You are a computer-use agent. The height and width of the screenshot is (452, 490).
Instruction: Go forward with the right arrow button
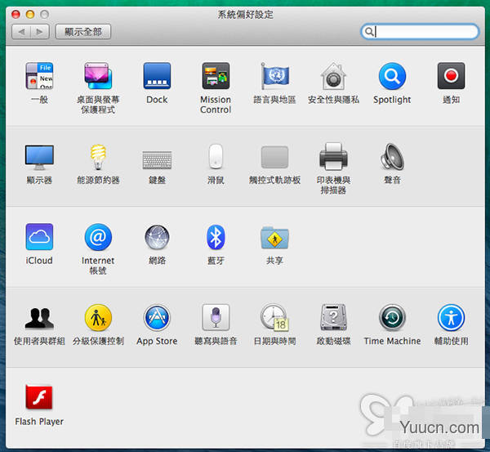click(x=40, y=32)
